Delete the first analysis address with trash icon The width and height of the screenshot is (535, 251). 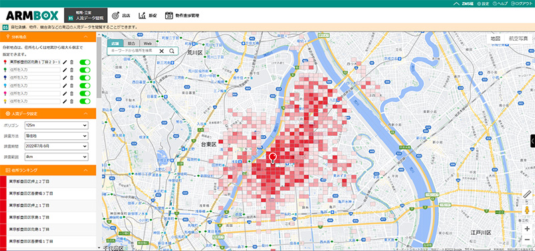point(72,62)
